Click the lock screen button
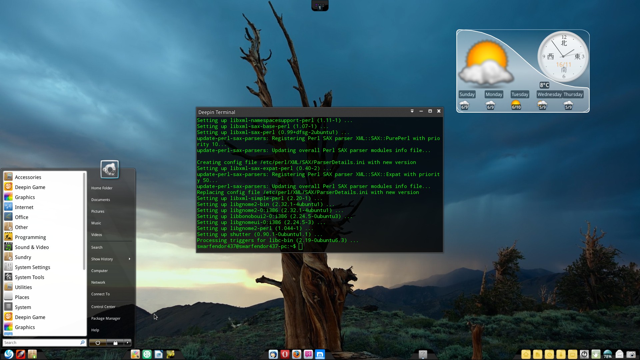The image size is (640, 360). click(x=115, y=343)
